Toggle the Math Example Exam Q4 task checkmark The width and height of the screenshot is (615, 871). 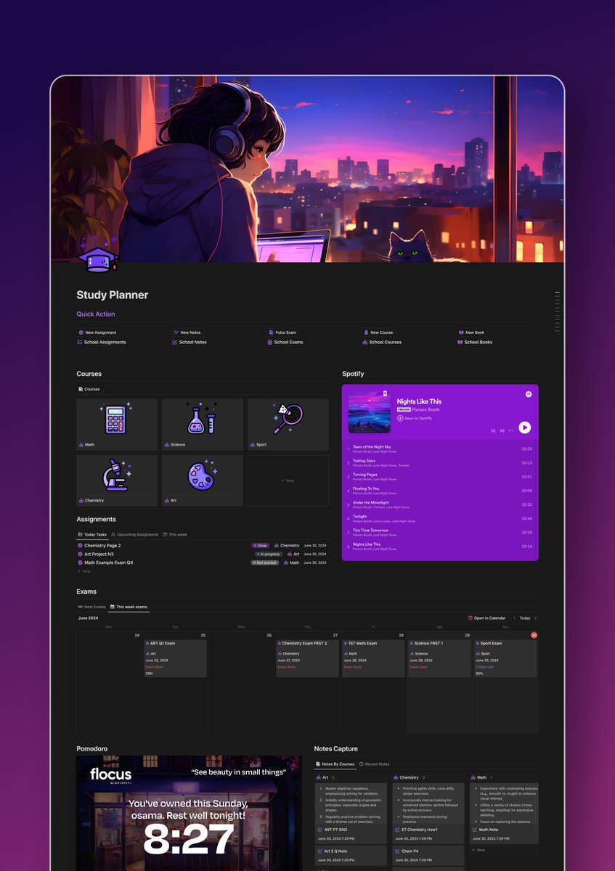(x=80, y=563)
